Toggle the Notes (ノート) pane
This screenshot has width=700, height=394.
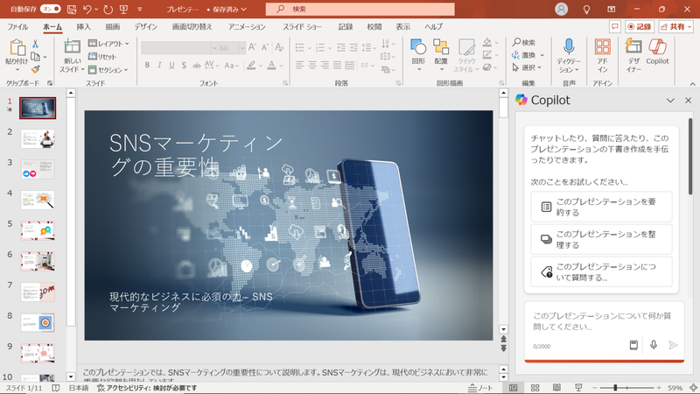point(480,387)
